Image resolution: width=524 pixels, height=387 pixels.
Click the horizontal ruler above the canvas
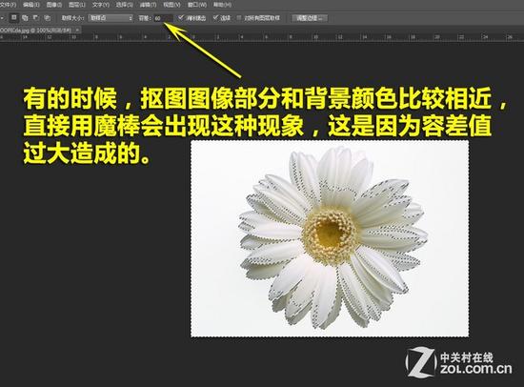(262, 37)
